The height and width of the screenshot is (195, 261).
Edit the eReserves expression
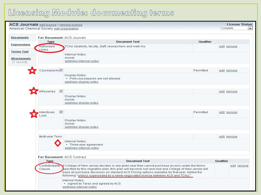point(222,92)
